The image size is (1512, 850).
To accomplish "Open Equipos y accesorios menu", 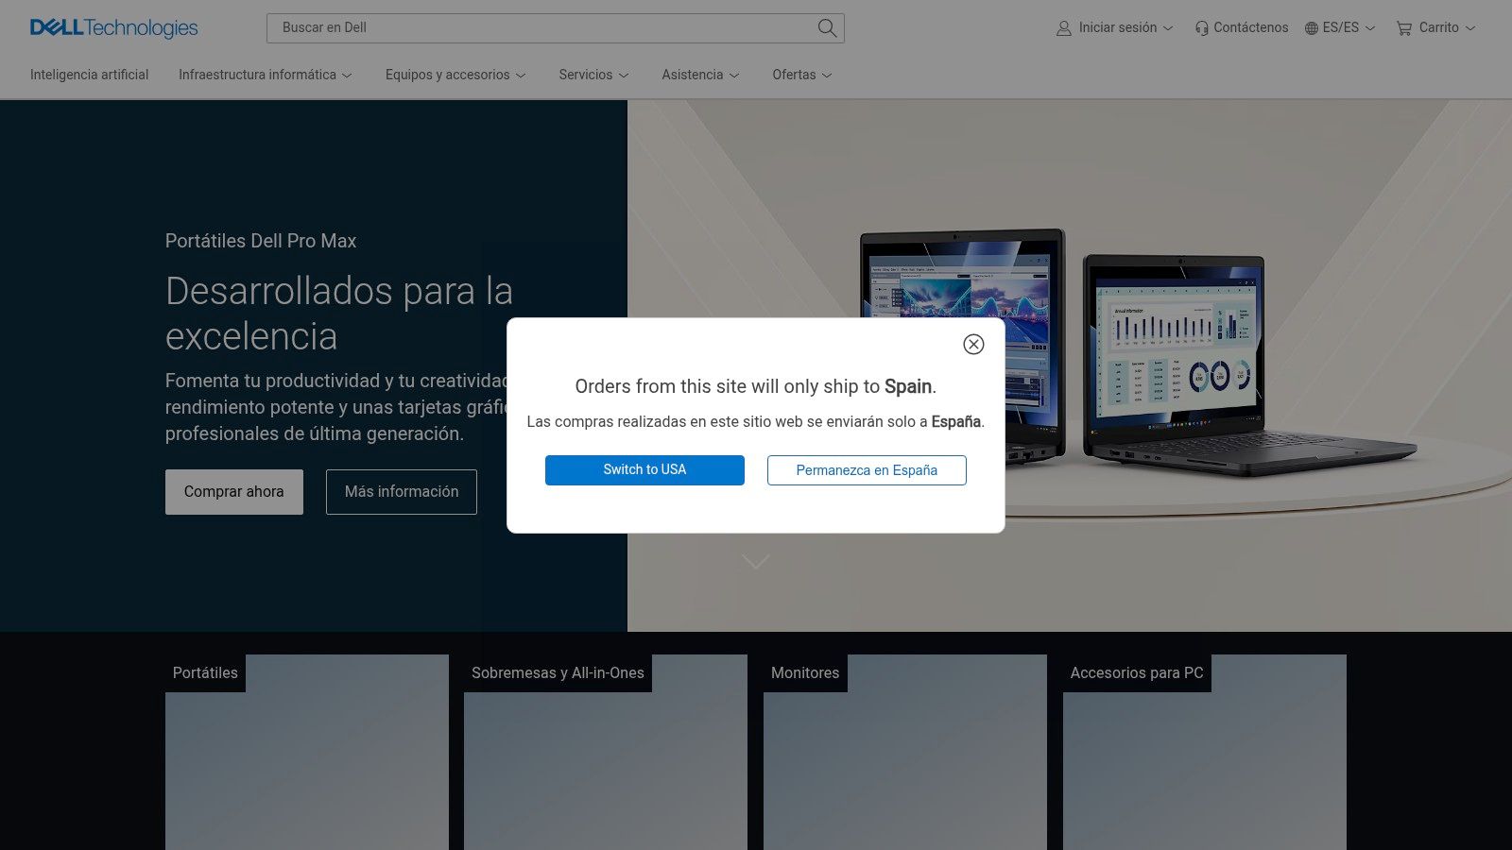I will [x=455, y=75].
